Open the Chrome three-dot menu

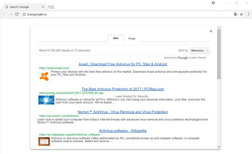coord(249,14)
